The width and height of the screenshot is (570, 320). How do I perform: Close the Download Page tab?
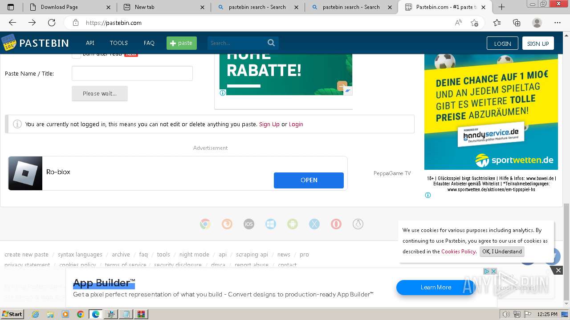[108, 7]
